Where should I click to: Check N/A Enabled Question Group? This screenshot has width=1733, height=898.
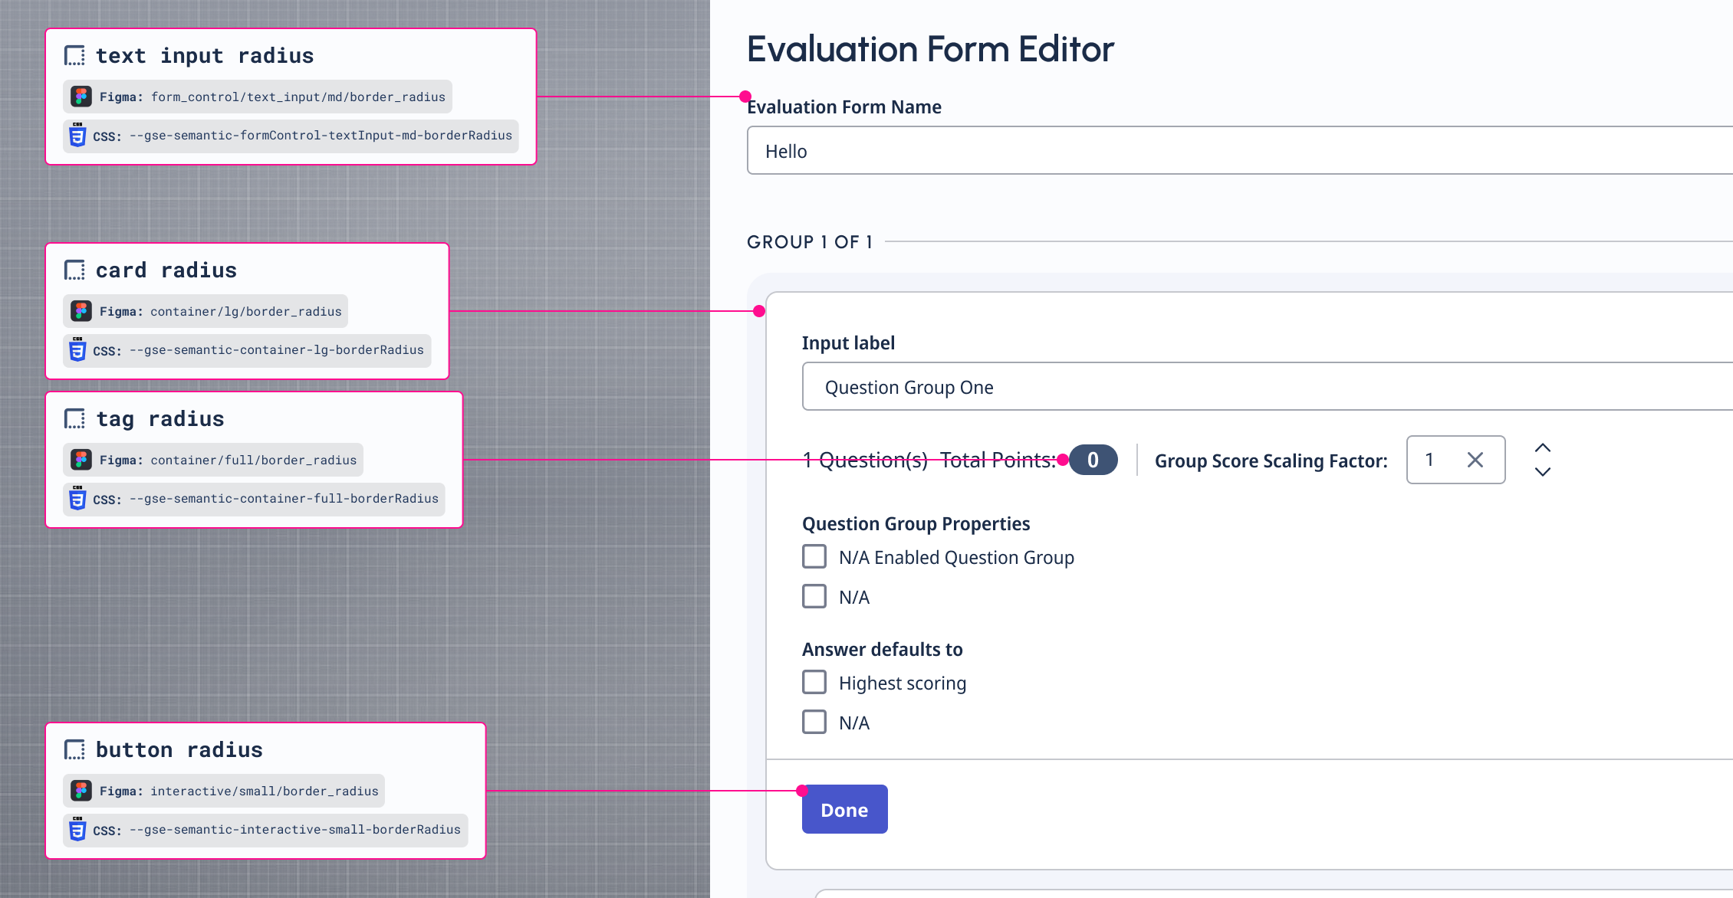point(814,557)
